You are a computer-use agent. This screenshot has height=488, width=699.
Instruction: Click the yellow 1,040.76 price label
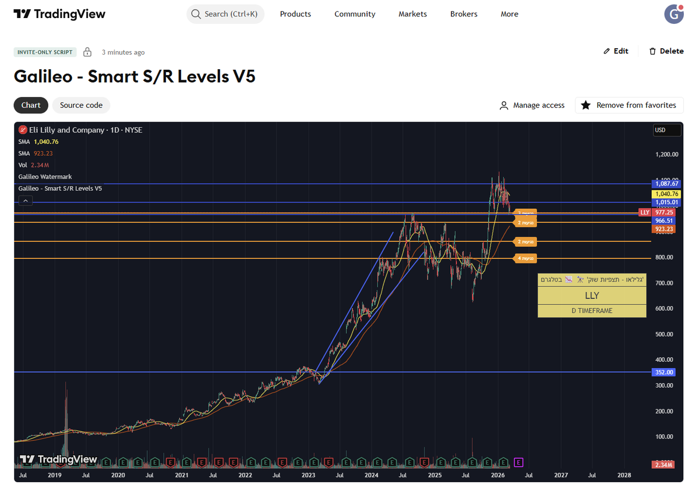(x=667, y=194)
